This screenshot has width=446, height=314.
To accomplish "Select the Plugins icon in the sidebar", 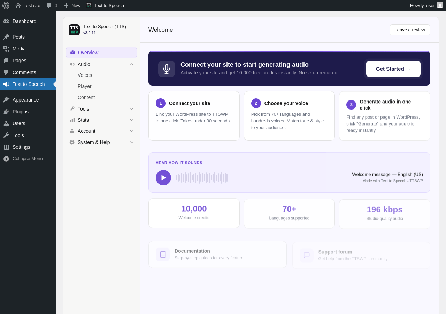I will click(6, 112).
